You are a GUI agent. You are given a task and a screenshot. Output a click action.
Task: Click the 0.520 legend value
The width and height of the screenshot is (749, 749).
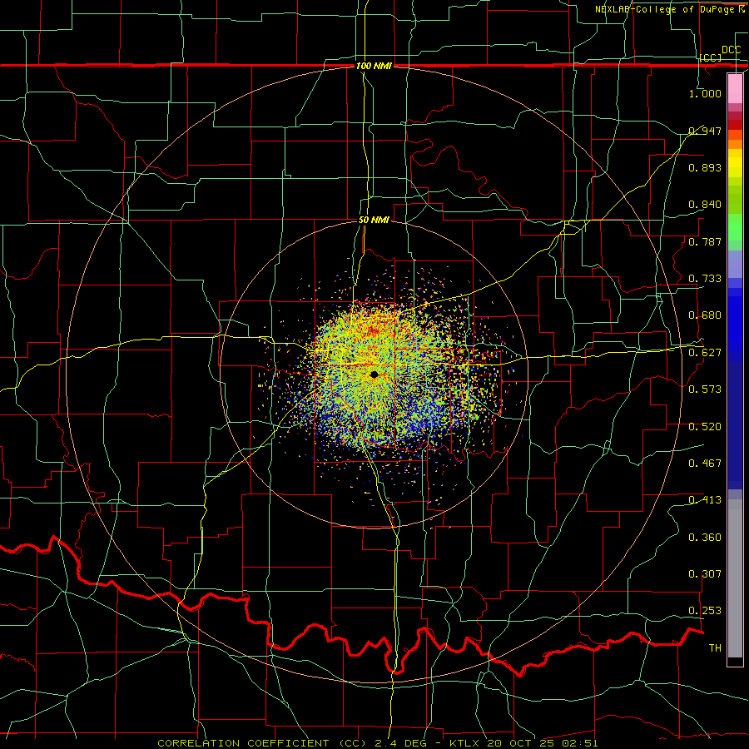(705, 426)
